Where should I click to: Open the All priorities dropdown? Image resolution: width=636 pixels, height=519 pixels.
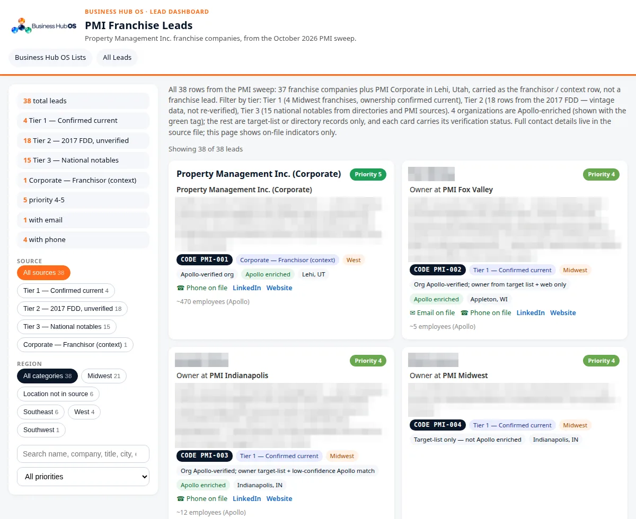tap(83, 477)
